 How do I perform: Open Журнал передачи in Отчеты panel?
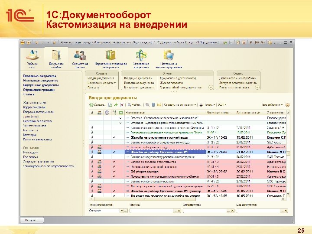171,83
